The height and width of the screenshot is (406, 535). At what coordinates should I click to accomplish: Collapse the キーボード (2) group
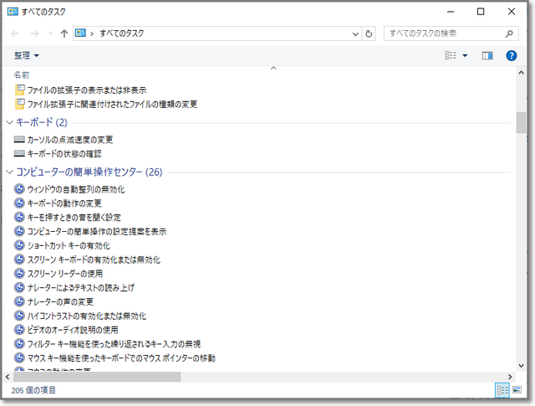click(9, 123)
